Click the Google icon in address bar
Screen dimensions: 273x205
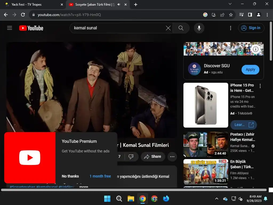click(x=205, y=15)
